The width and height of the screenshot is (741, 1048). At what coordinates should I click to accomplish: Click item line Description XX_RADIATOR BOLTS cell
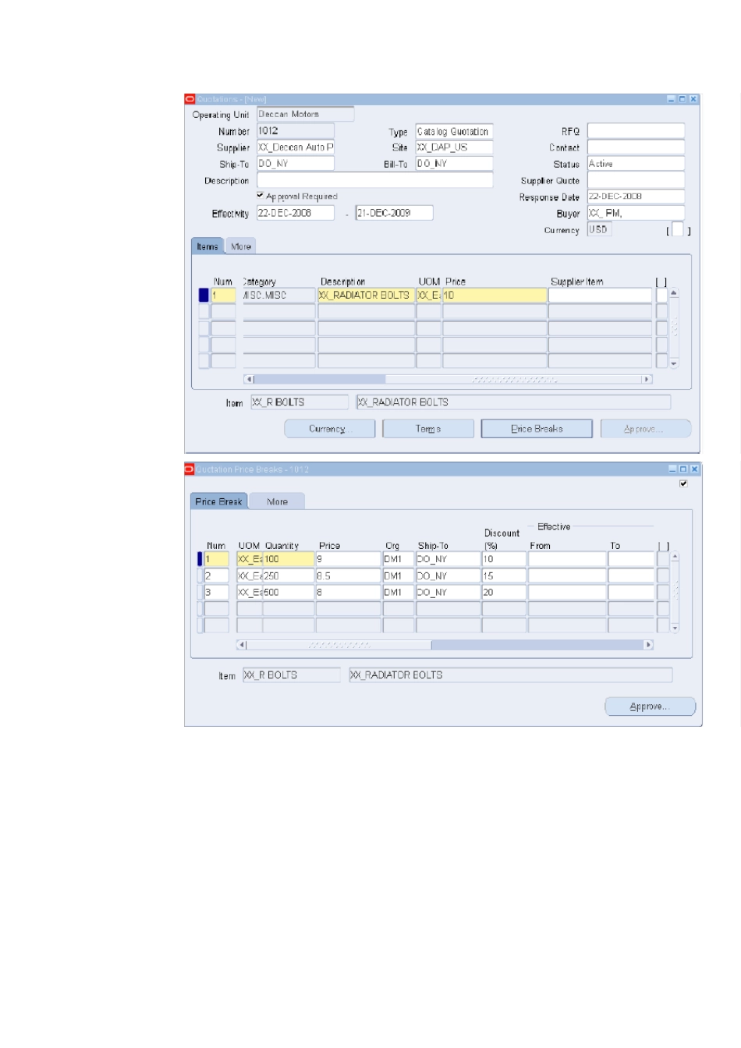pyautogui.click(x=366, y=296)
